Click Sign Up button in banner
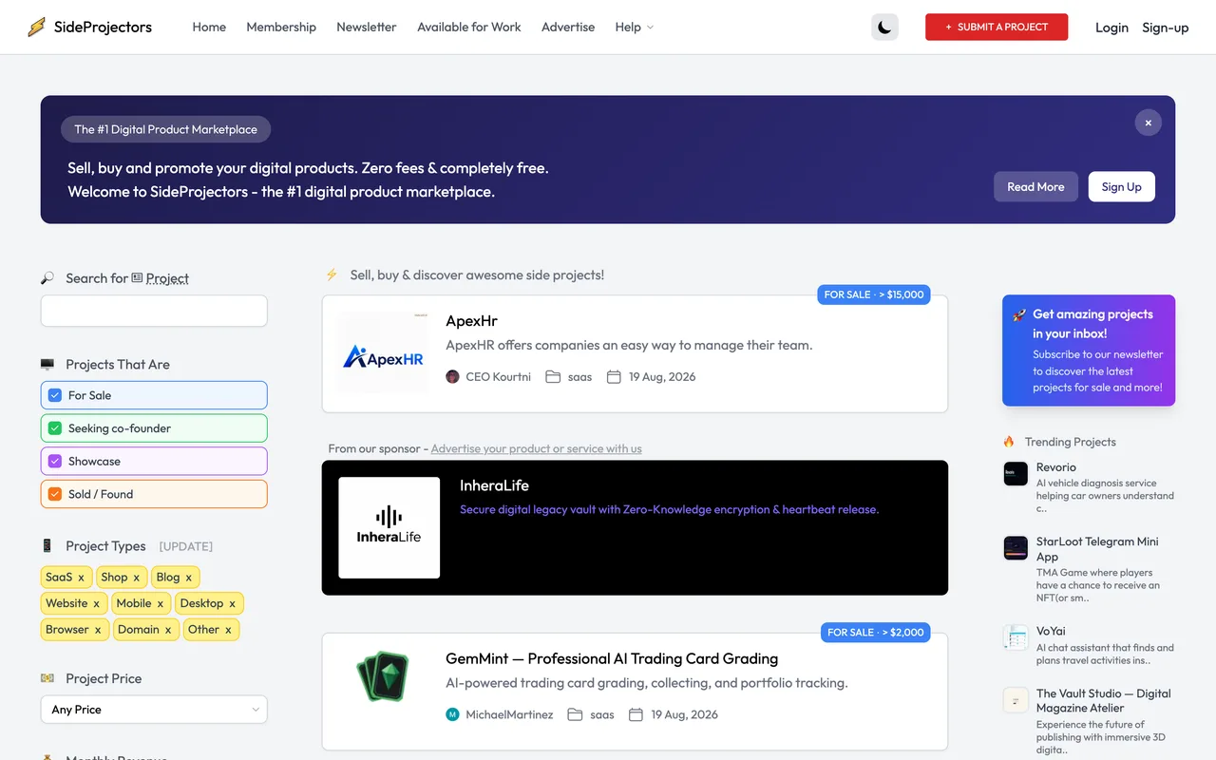Screen dimensions: 1216x760 tap(1122, 187)
